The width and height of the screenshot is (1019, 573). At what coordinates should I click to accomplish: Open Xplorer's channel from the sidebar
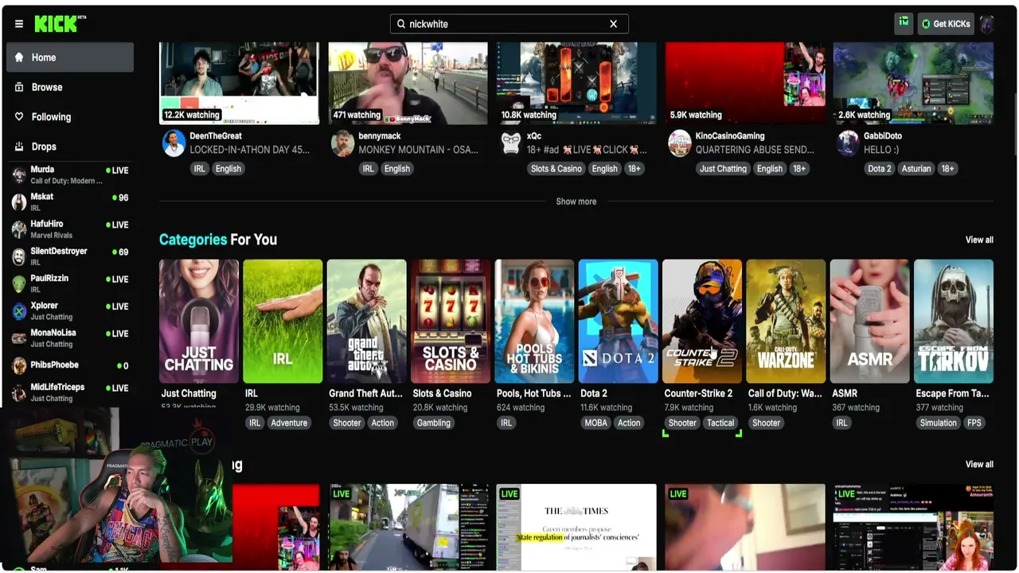pyautogui.click(x=70, y=310)
